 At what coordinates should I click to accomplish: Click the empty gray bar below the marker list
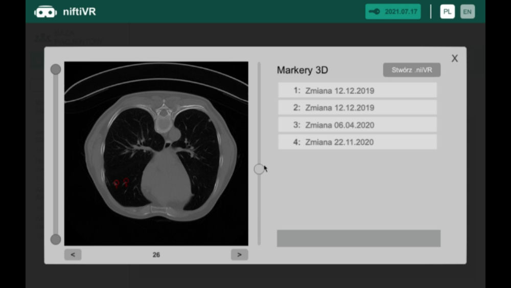pyautogui.click(x=358, y=238)
